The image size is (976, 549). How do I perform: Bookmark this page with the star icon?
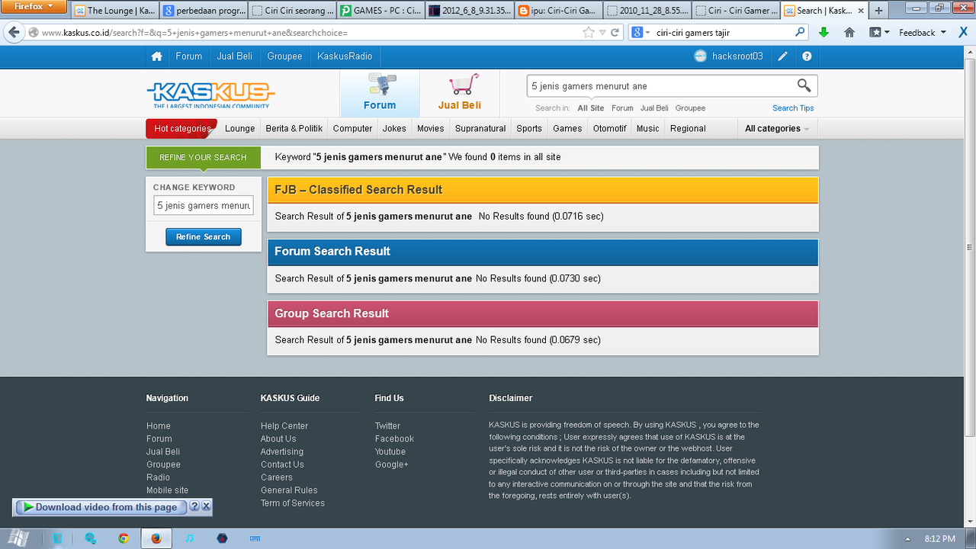point(588,33)
